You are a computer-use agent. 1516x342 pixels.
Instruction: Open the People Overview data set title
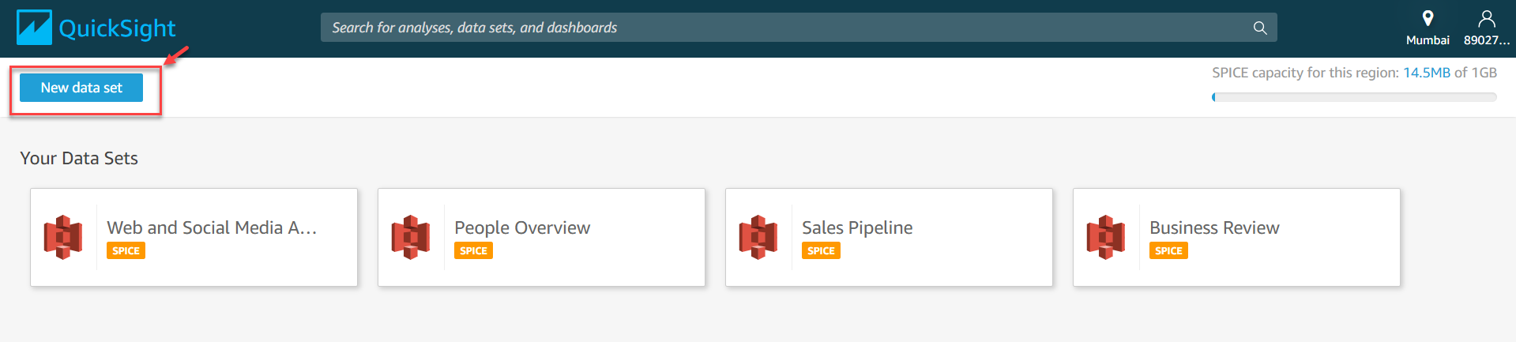click(x=522, y=227)
